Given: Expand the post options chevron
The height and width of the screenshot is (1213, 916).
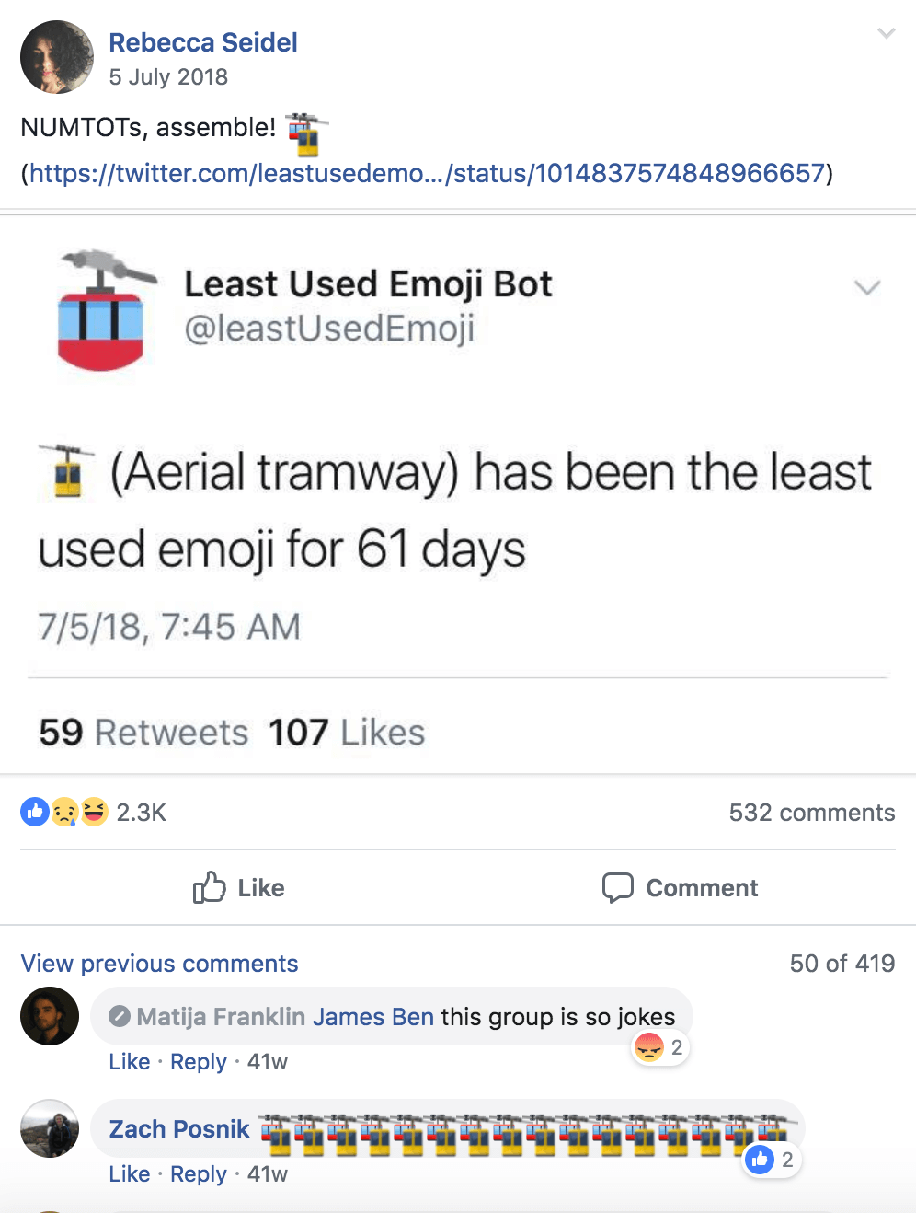Looking at the screenshot, I should pyautogui.click(x=886, y=34).
